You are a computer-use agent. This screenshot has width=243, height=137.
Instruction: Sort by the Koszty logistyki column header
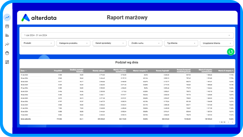point(163,71)
